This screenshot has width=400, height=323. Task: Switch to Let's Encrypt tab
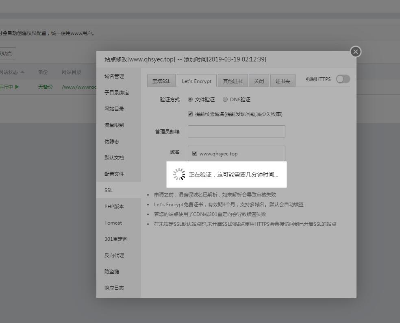click(x=197, y=81)
